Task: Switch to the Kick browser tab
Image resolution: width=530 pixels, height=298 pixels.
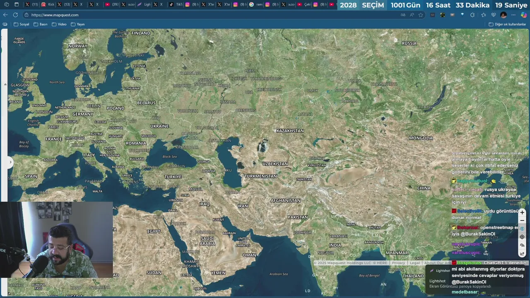Action: pos(48,5)
